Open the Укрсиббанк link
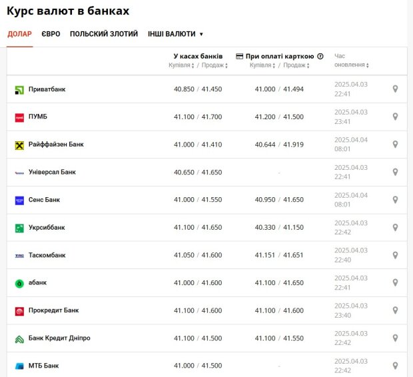This screenshot has width=413, height=377. tap(47, 227)
